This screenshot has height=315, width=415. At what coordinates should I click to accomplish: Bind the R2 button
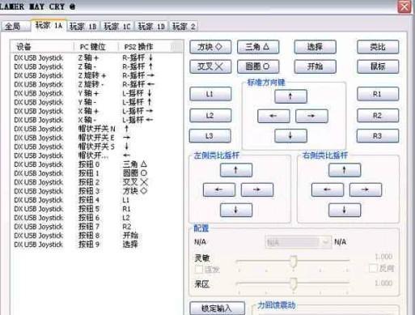click(x=378, y=116)
